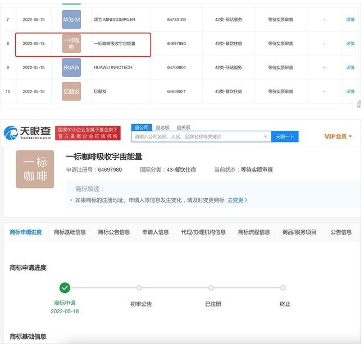This screenshot has height=348, width=364.
Task: Expand the VIP会员 dropdown
Action: tap(338, 136)
